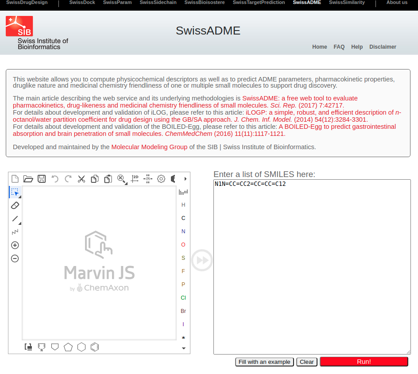Choose the cyclopentane ring template
The height and width of the screenshot is (374, 418).
(x=68, y=347)
